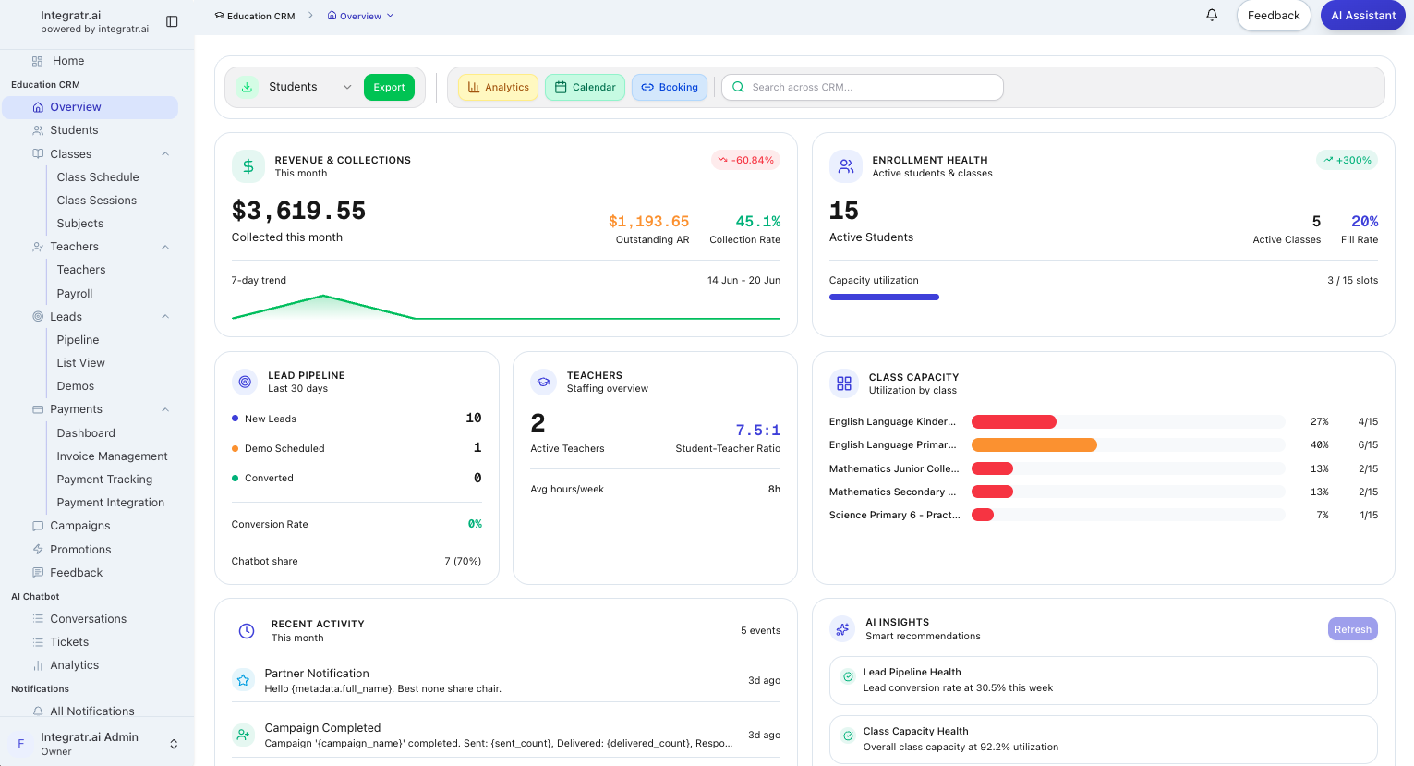This screenshot has width=1414, height=766.
Task: Focus the Search across CRM field
Action: pyautogui.click(x=863, y=87)
